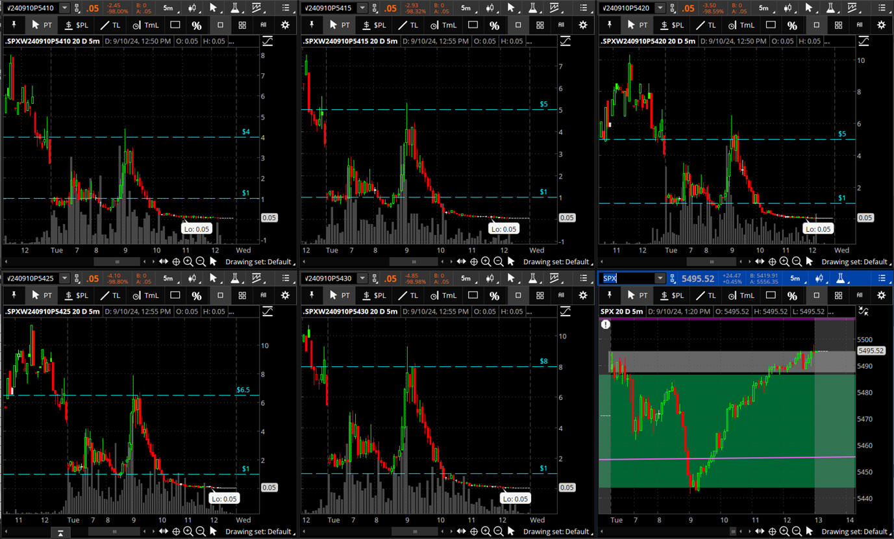The image size is (894, 539).
Task: Expand Drawing set: Default menu under P5425 chart
Action: click(x=260, y=532)
